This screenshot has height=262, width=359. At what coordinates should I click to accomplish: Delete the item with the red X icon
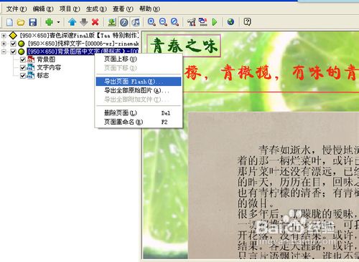tap(95, 22)
